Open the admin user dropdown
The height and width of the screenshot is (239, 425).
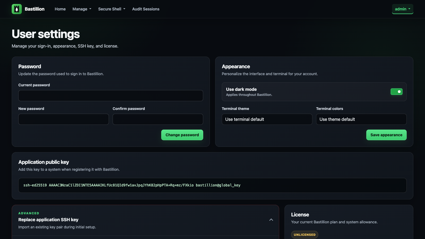click(402, 9)
